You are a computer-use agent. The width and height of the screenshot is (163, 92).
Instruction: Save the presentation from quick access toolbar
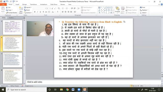pos(4,1)
